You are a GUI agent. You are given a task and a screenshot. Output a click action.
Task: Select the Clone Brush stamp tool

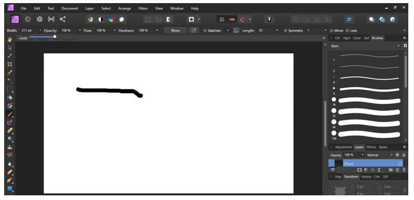[10, 147]
